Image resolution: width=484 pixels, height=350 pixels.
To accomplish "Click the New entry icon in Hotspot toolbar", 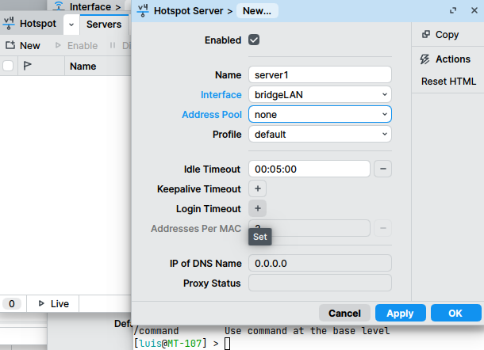I will (x=10, y=46).
